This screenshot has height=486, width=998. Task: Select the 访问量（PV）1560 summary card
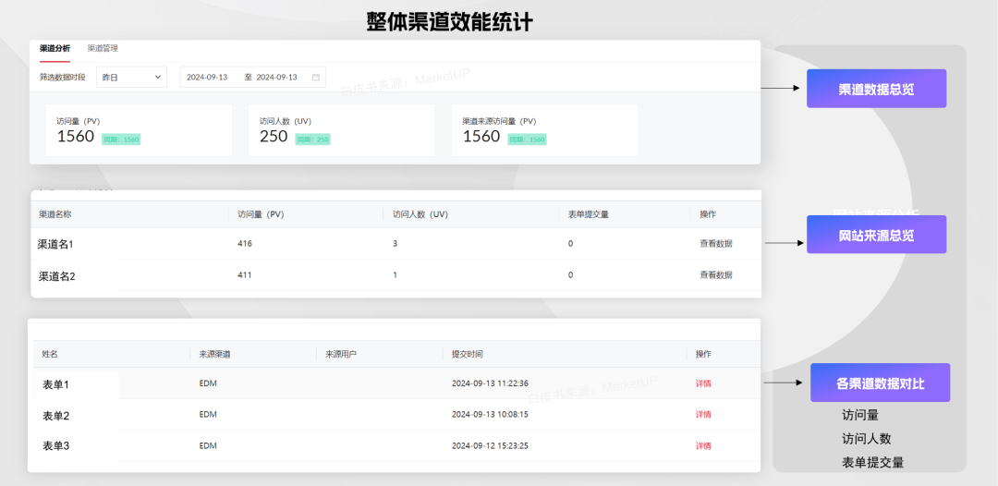pyautogui.click(x=139, y=130)
